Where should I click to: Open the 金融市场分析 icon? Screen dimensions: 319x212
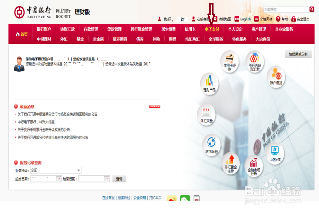click(254, 166)
